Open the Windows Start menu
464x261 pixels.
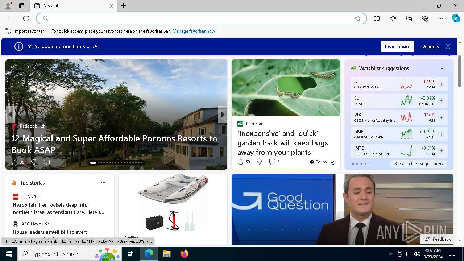point(9,254)
